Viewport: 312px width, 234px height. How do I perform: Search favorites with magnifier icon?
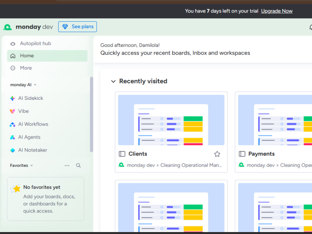coord(78,166)
